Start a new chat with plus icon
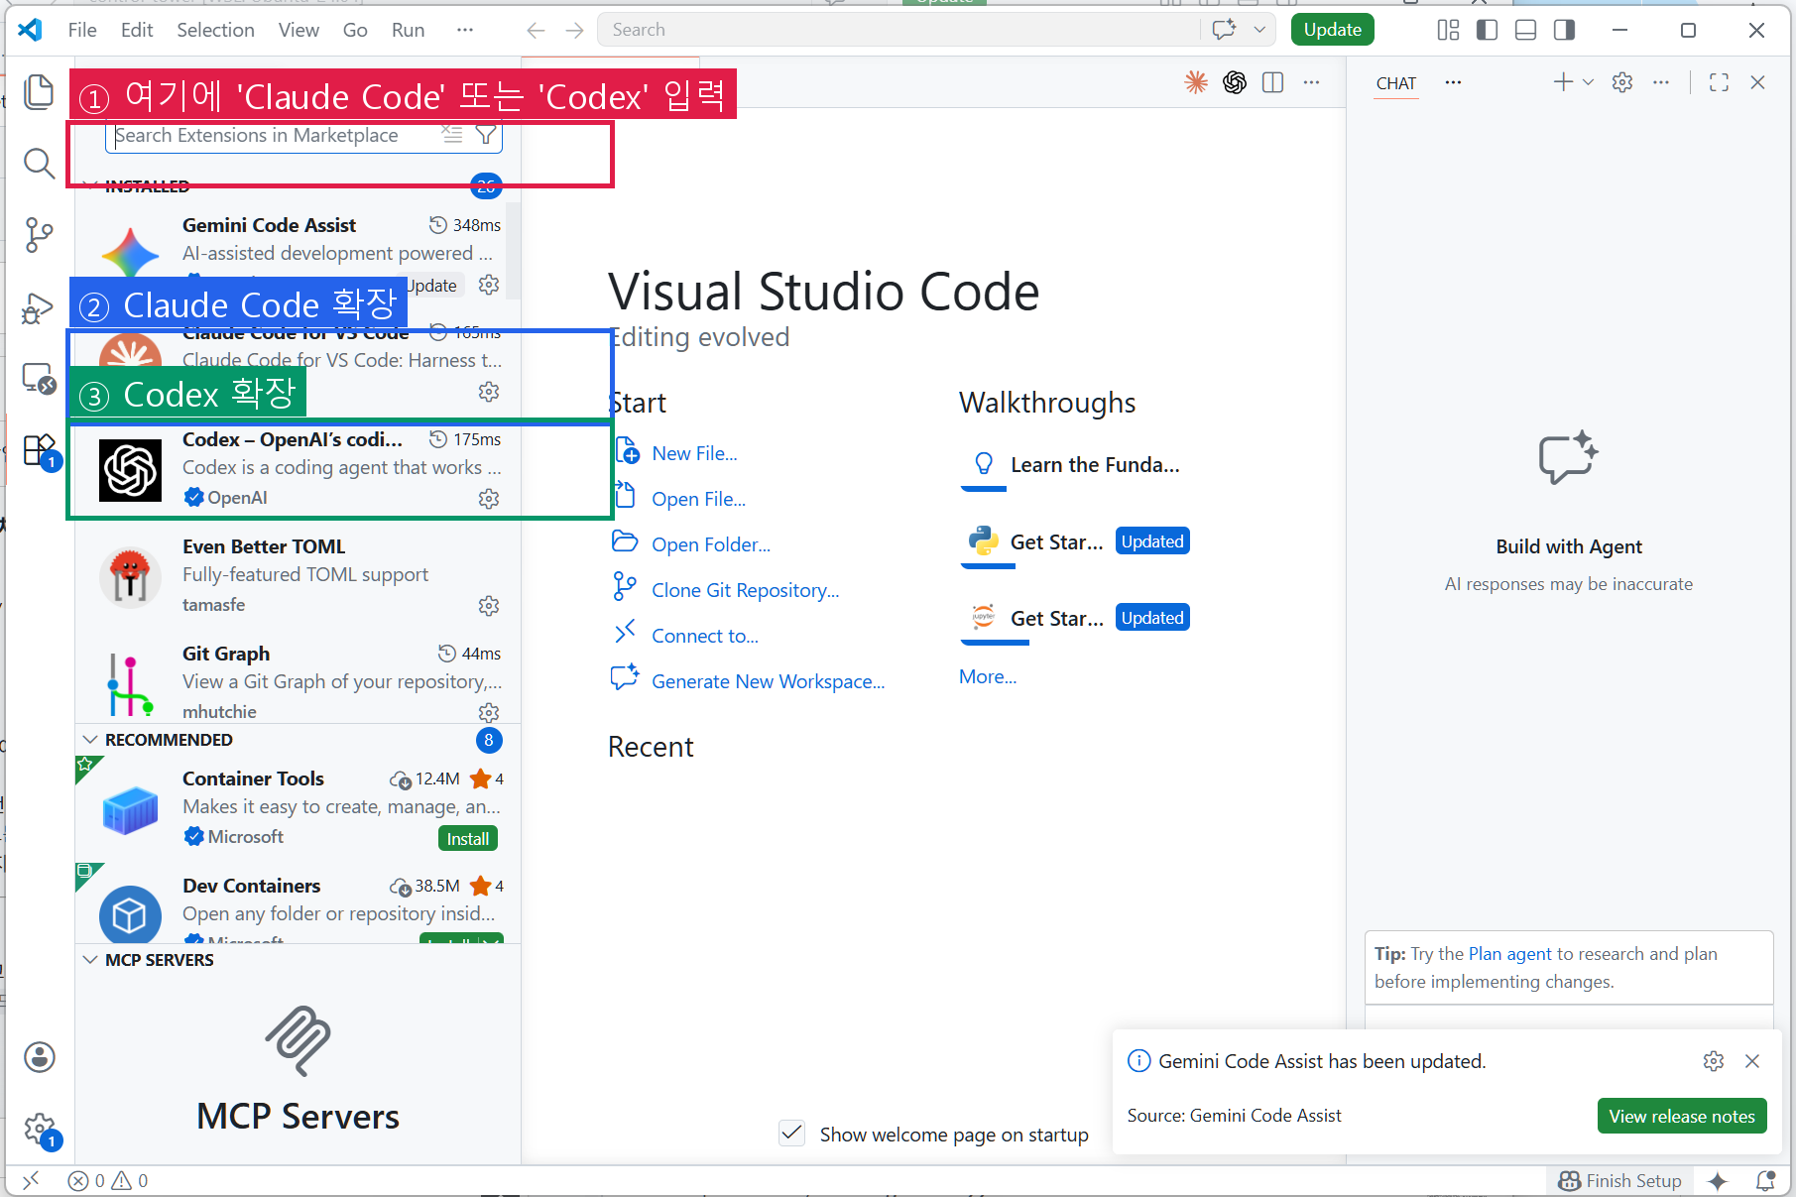 (1563, 82)
